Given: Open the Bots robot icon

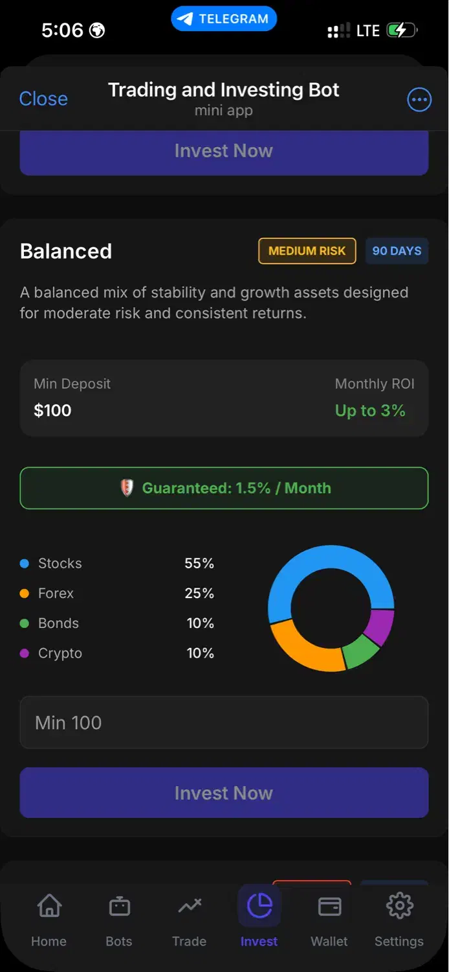Looking at the screenshot, I should [119, 906].
